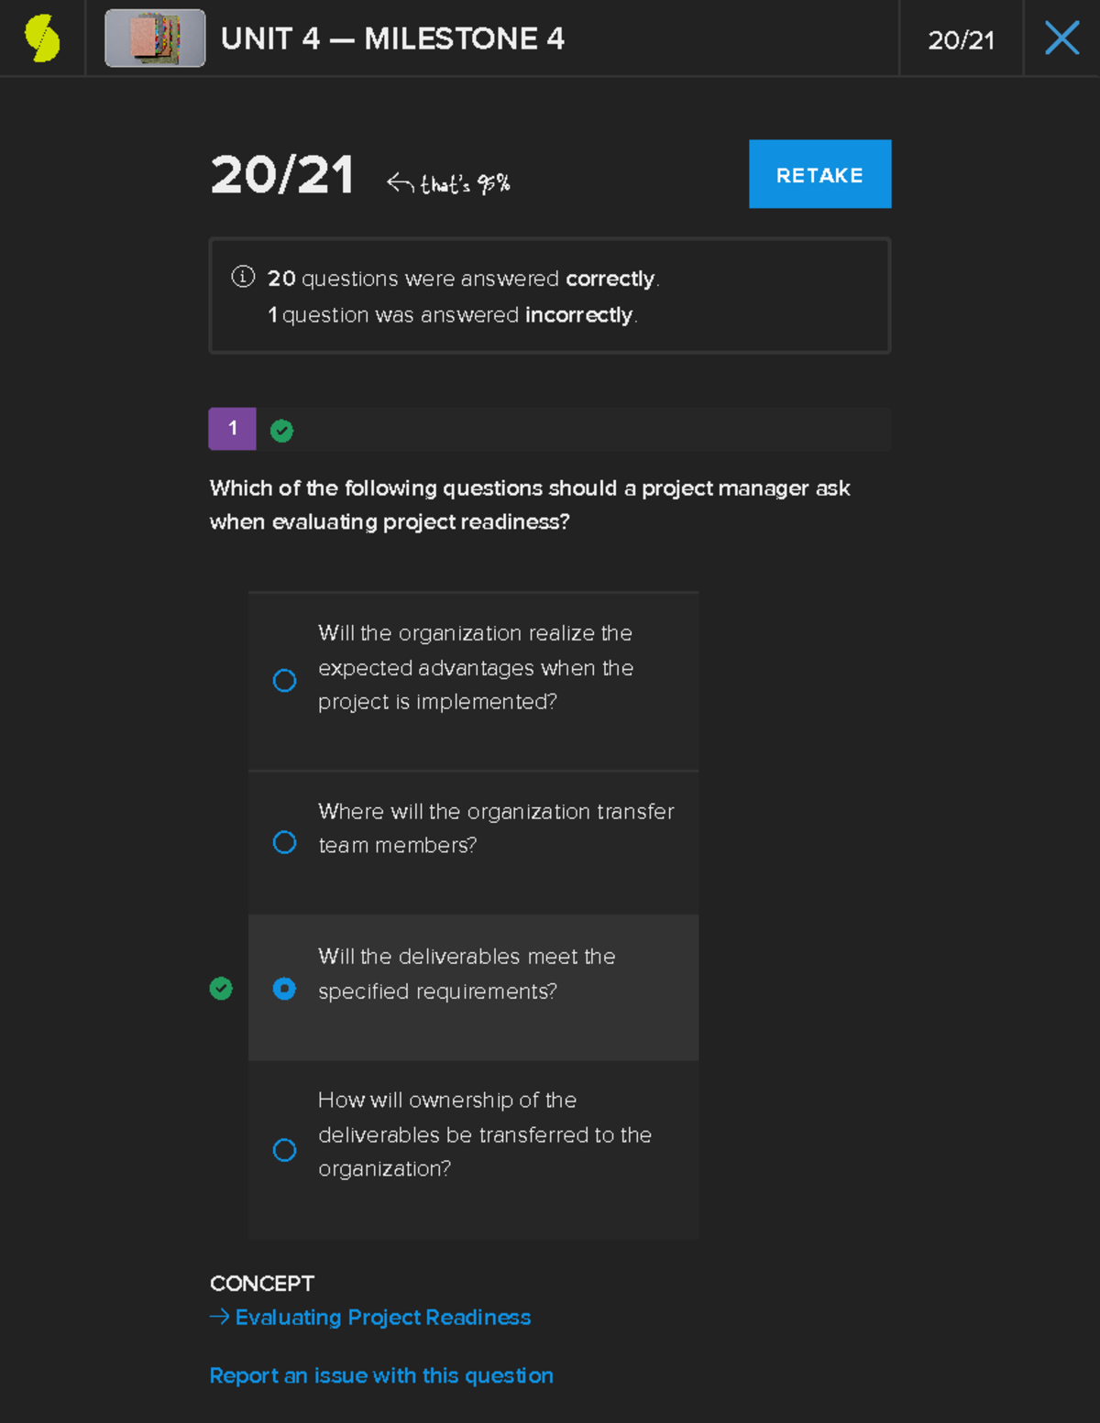Click the course thumbnail in the header

pyautogui.click(x=154, y=38)
